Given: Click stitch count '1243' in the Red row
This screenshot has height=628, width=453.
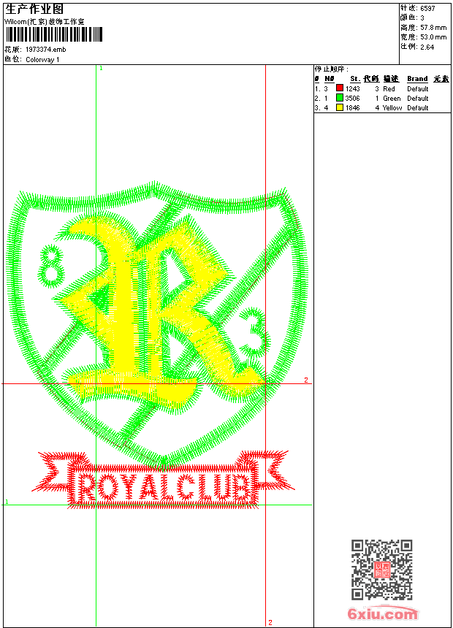Looking at the screenshot, I should coord(353,89).
